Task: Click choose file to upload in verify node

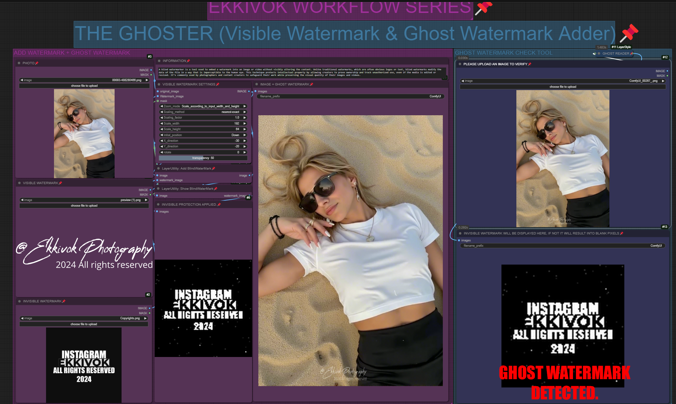Action: click(x=562, y=87)
